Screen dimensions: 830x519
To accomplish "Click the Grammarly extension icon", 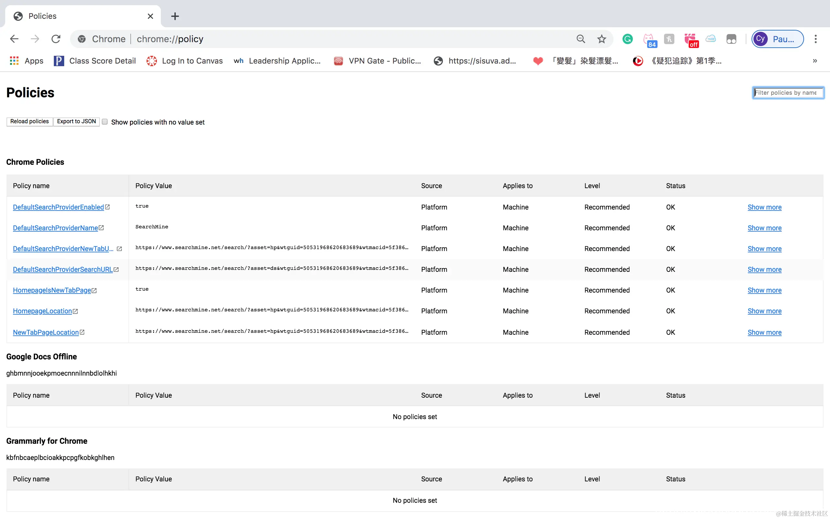I will coord(627,39).
